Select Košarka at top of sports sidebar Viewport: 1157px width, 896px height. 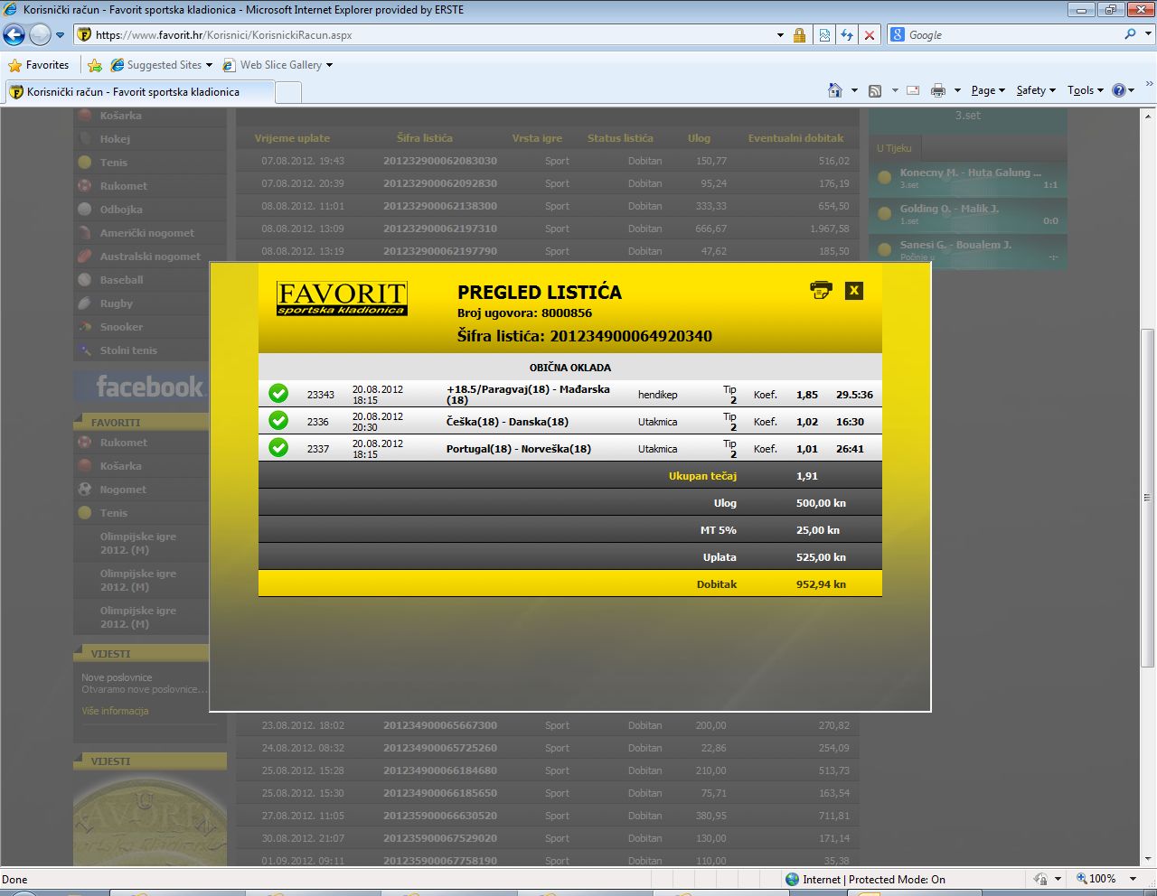[x=121, y=116]
